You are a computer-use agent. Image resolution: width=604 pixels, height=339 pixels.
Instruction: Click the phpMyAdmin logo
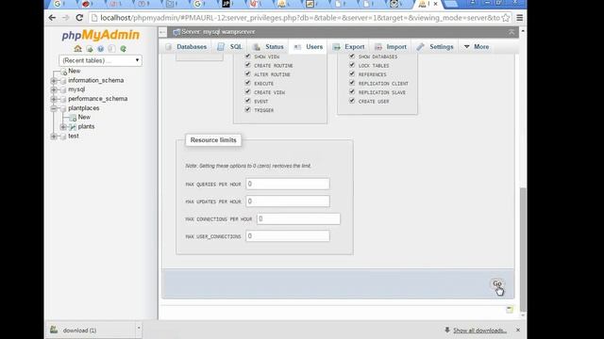click(101, 35)
